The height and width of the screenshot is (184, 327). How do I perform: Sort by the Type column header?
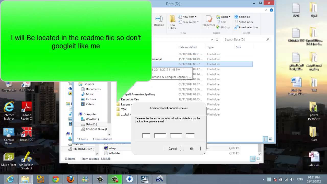[x=211, y=47]
